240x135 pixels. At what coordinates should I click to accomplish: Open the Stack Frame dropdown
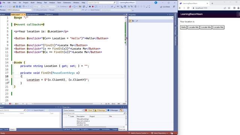116,10
